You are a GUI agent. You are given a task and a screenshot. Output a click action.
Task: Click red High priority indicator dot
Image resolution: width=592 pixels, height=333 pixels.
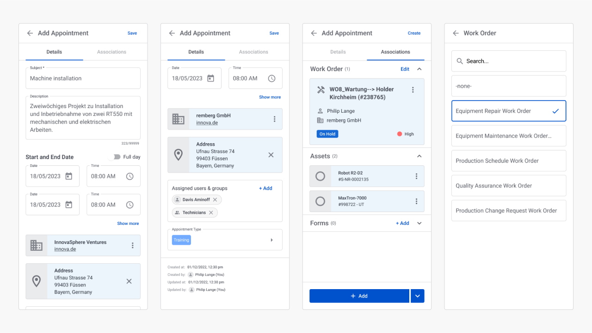[x=400, y=134]
